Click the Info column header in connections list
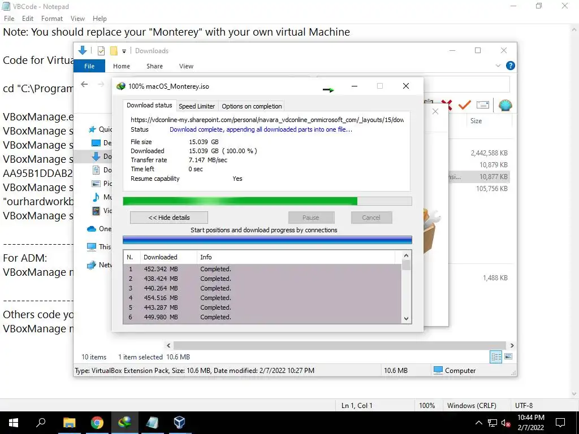Image resolution: width=579 pixels, height=434 pixels. (295, 257)
